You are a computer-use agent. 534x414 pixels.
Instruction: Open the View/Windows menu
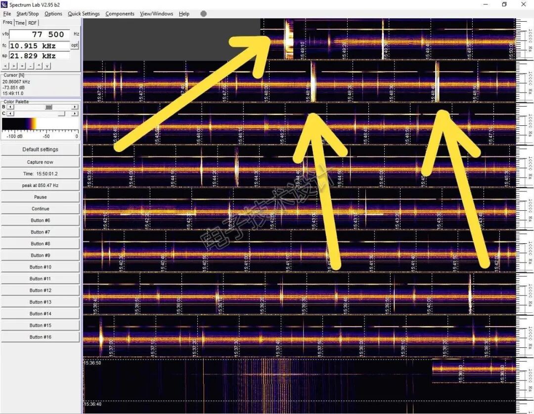157,14
